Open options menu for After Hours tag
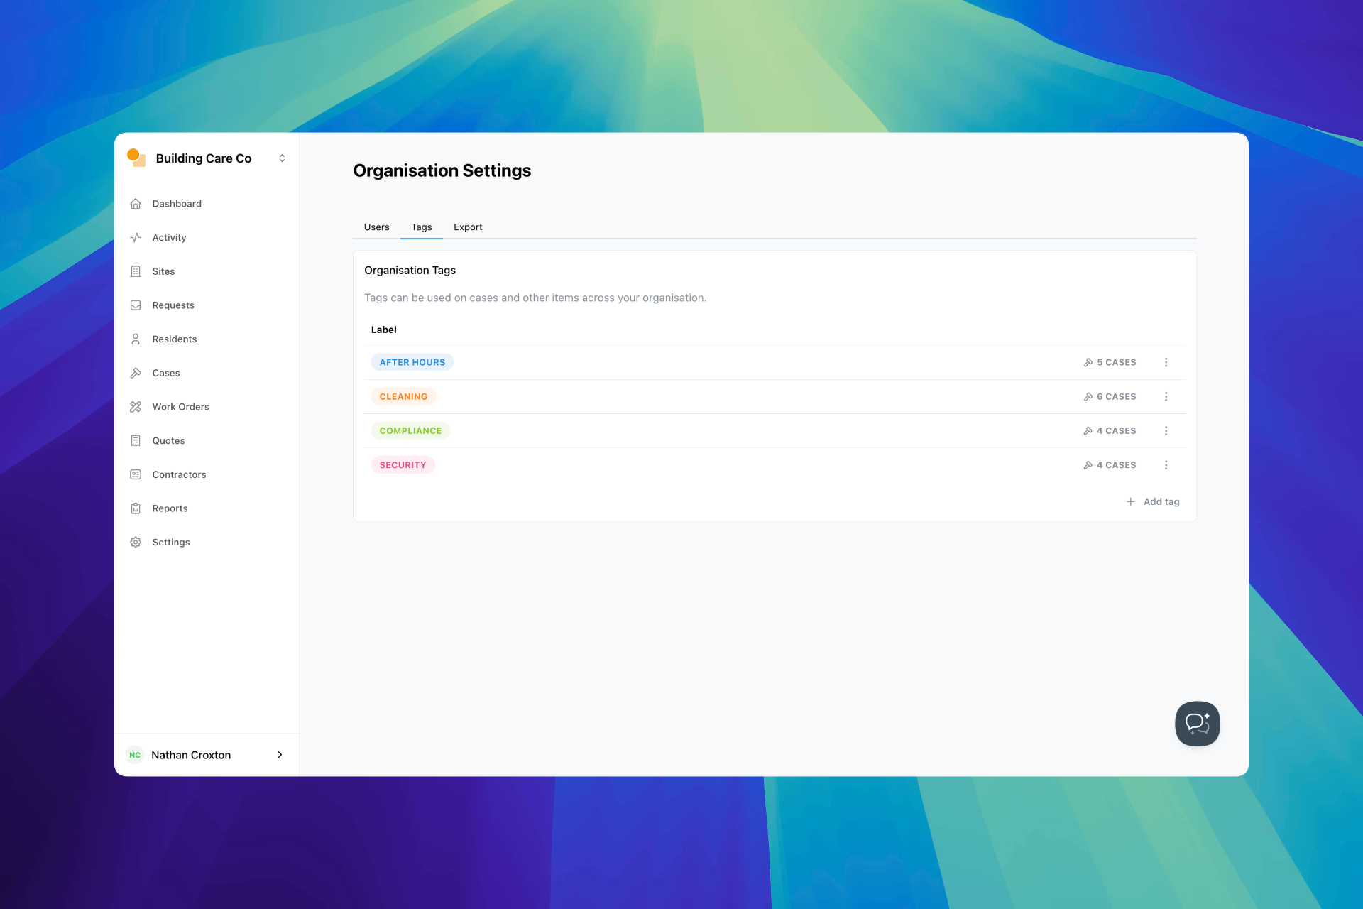Image resolution: width=1363 pixels, height=909 pixels. 1166,362
